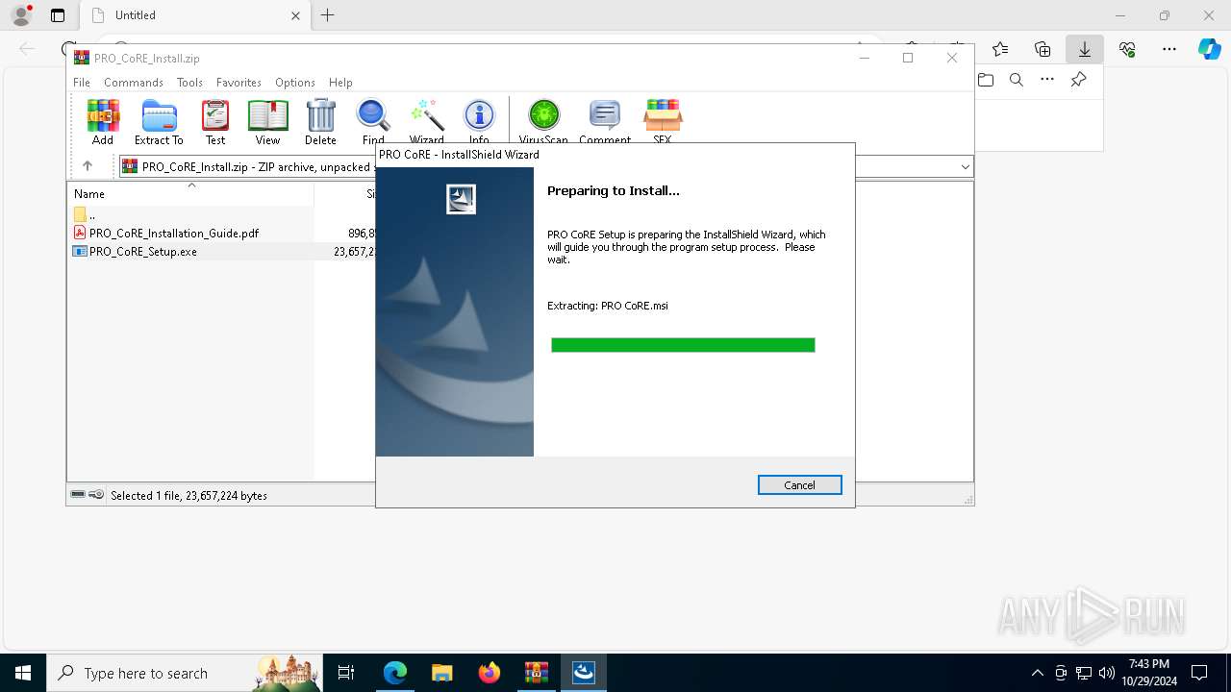Open the Copilot icon in Edge
The width and height of the screenshot is (1231, 692).
click(1209, 49)
